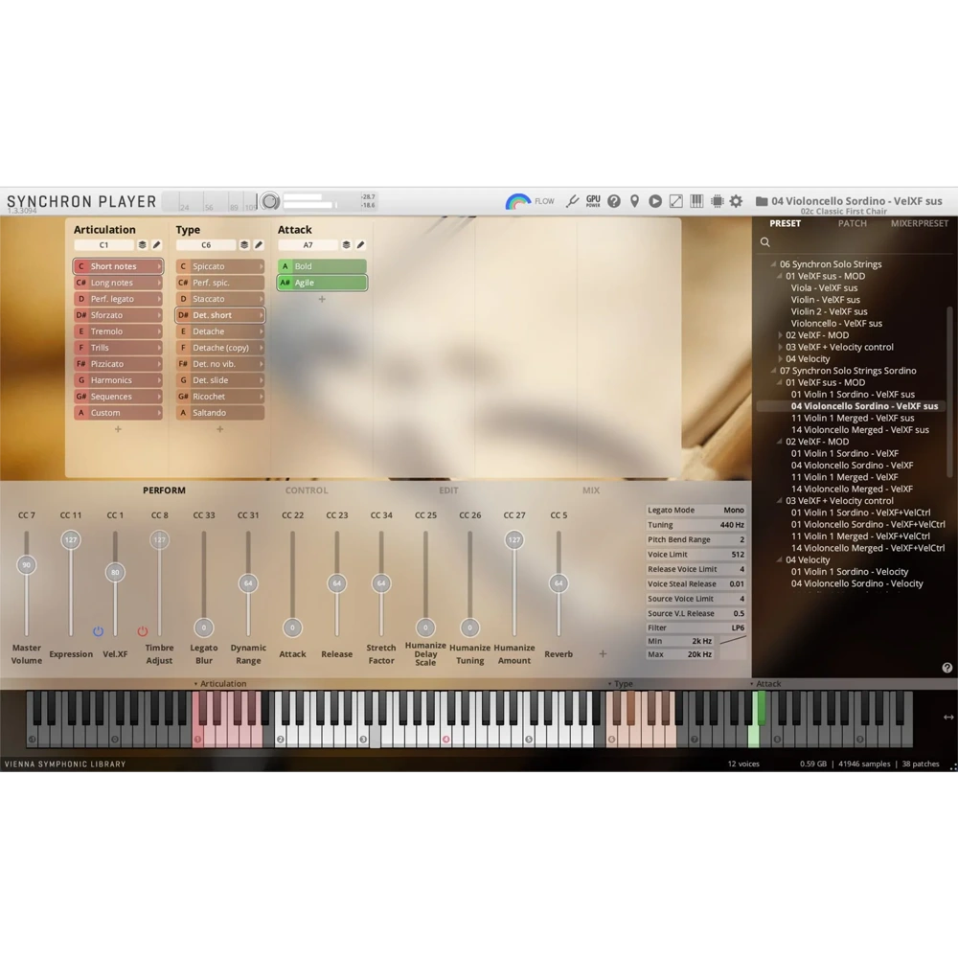
Task: Toggle the keyboard display icon
Action: pos(696,201)
